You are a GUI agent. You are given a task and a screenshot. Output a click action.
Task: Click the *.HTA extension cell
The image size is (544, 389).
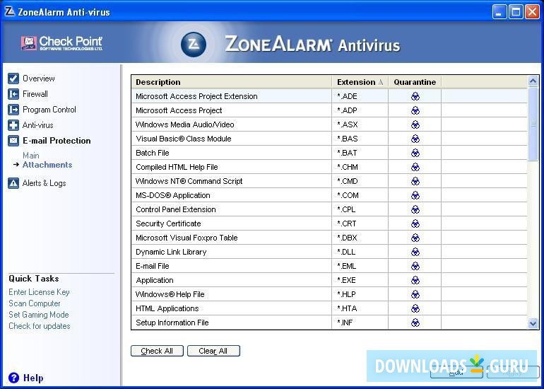point(360,308)
